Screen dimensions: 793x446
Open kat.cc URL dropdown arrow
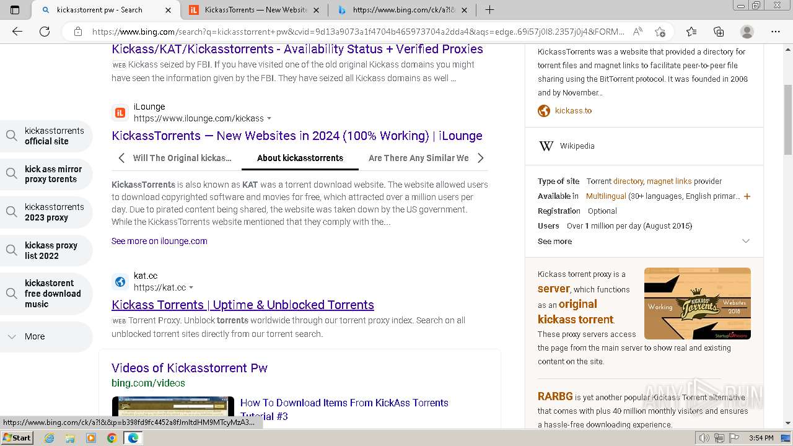[x=191, y=287]
